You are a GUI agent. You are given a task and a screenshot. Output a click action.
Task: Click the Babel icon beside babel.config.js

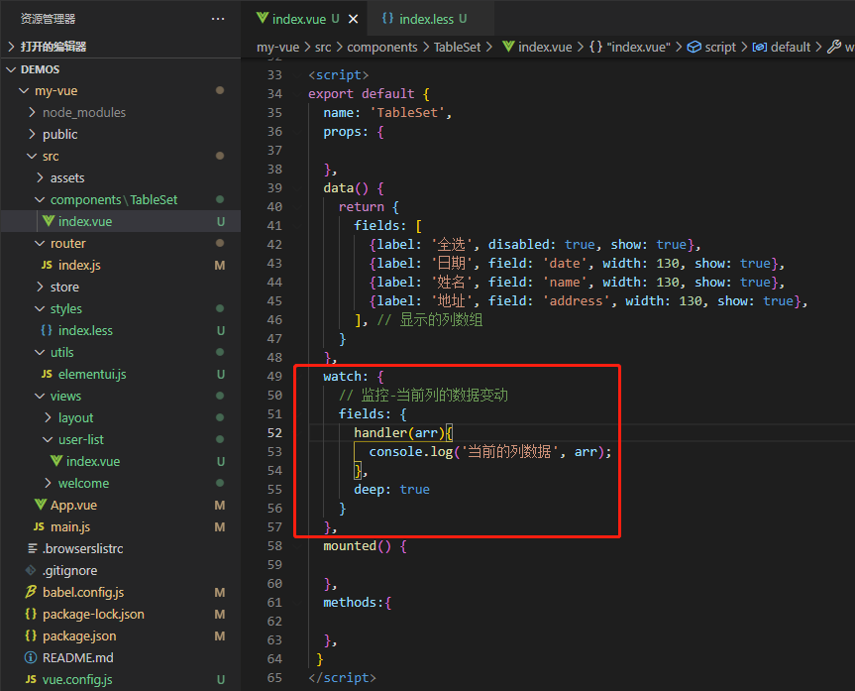(x=31, y=592)
